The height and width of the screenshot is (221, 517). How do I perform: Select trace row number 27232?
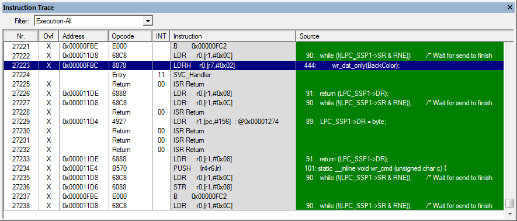pyautogui.click(x=254, y=150)
